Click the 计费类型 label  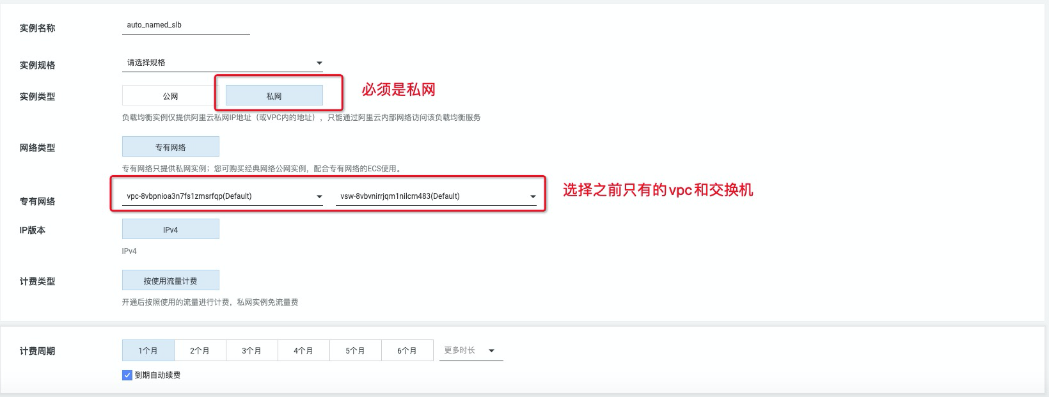37,281
